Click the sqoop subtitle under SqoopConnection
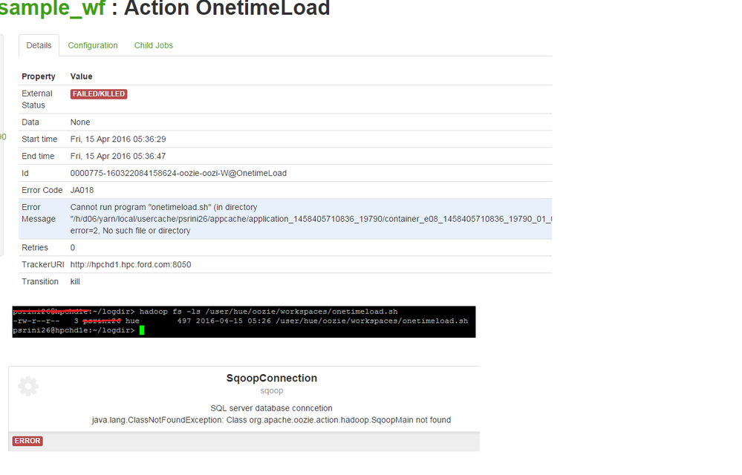This screenshot has height=475, width=742. tap(271, 390)
